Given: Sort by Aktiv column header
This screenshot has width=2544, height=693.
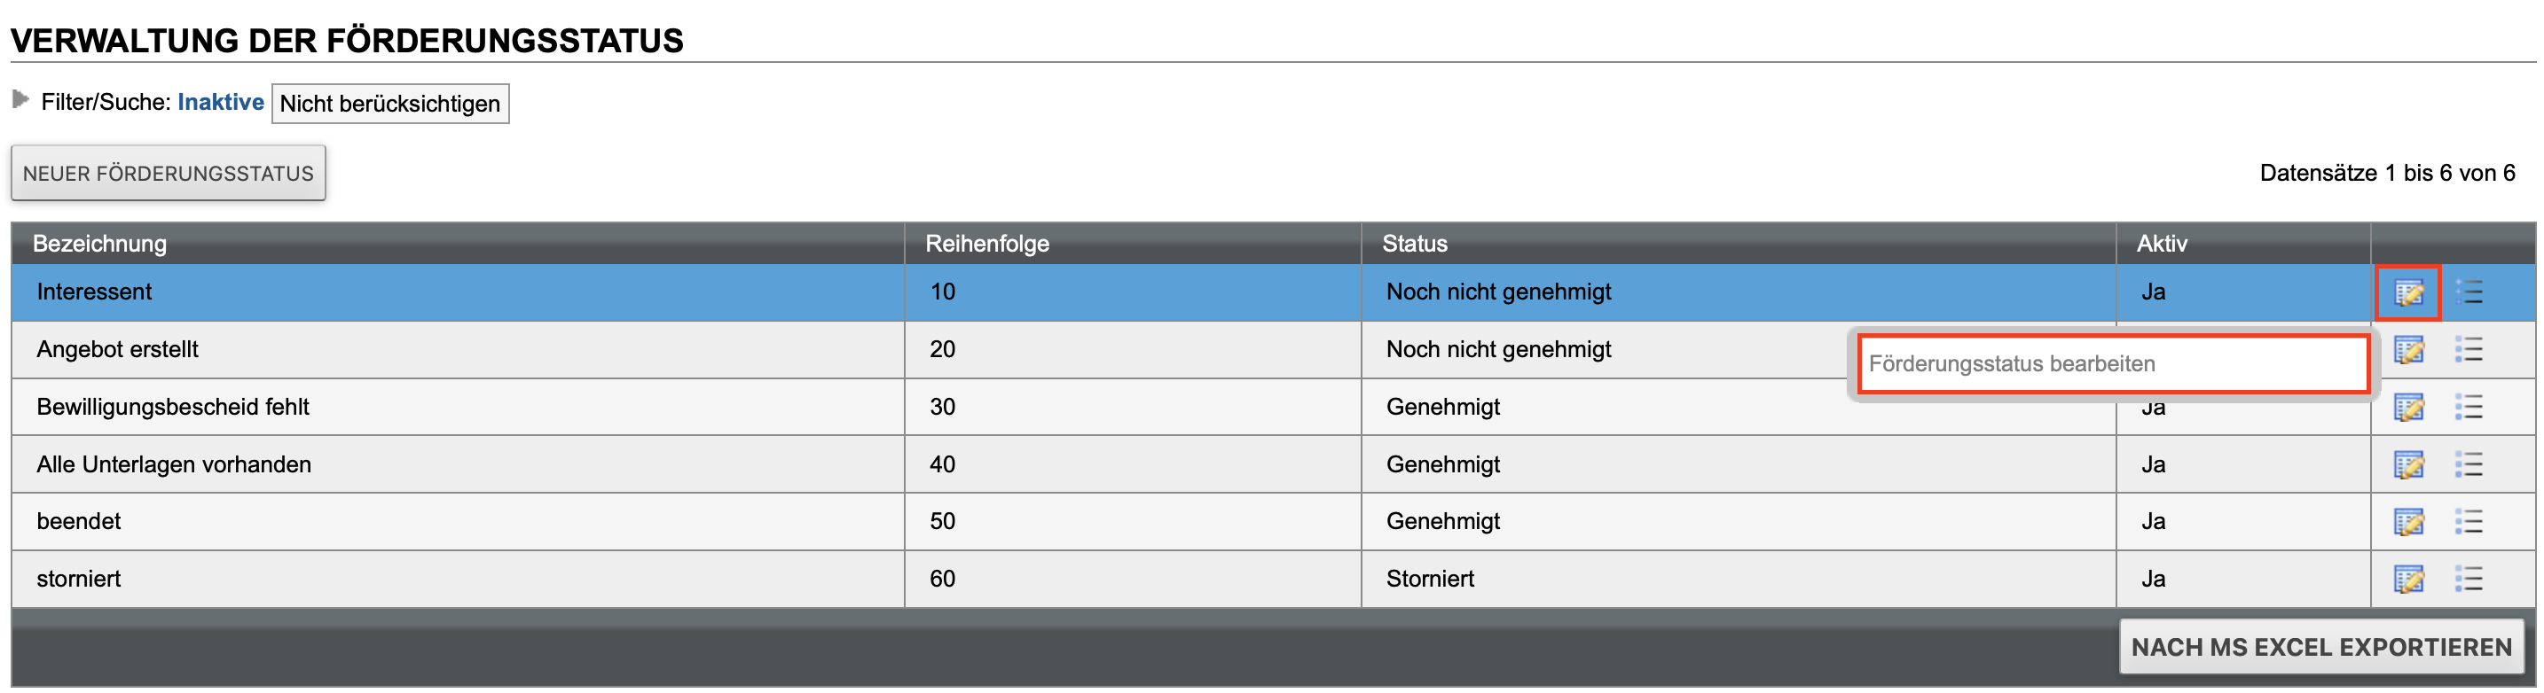Looking at the screenshot, I should (2161, 244).
